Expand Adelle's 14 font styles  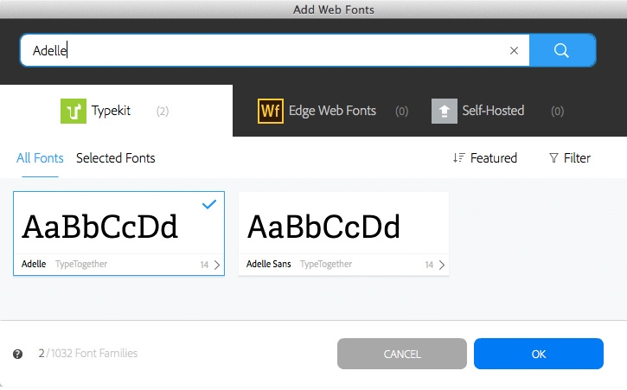(x=210, y=265)
